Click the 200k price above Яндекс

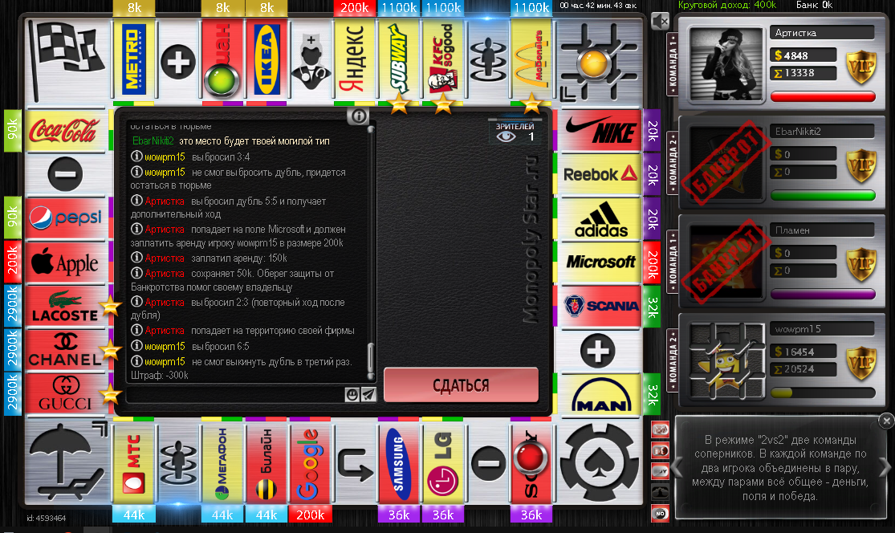[355, 8]
